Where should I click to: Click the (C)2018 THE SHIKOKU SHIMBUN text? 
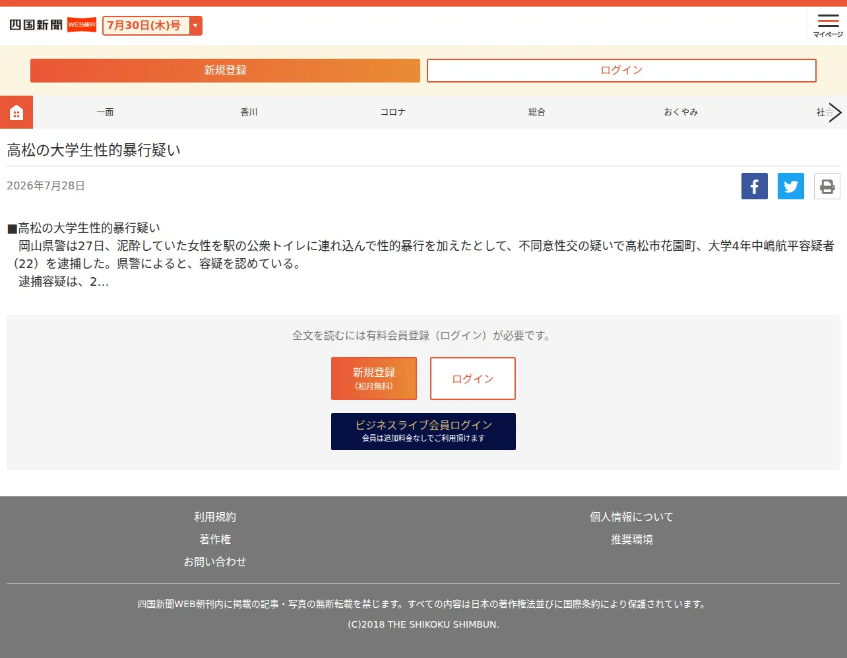(x=423, y=624)
